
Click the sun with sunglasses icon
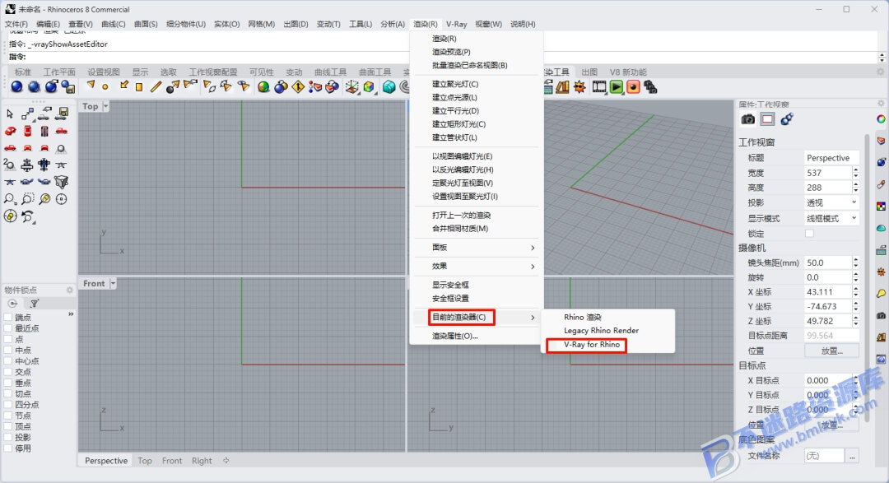579,86
